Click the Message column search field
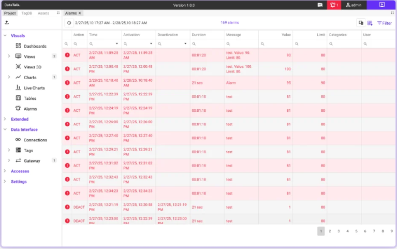Screen dimensions: 397x249 [x=241, y=44]
